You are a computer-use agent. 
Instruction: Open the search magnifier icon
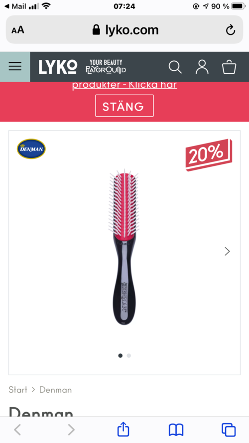[175, 67]
